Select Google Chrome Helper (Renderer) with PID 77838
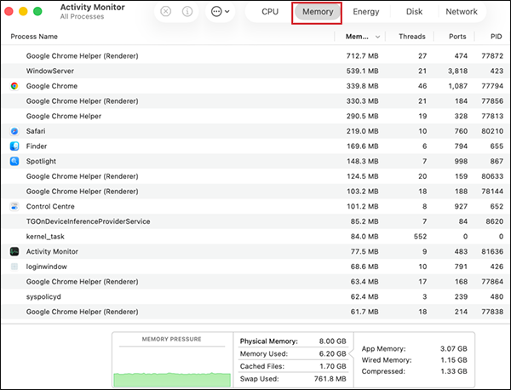 click(x=255, y=312)
